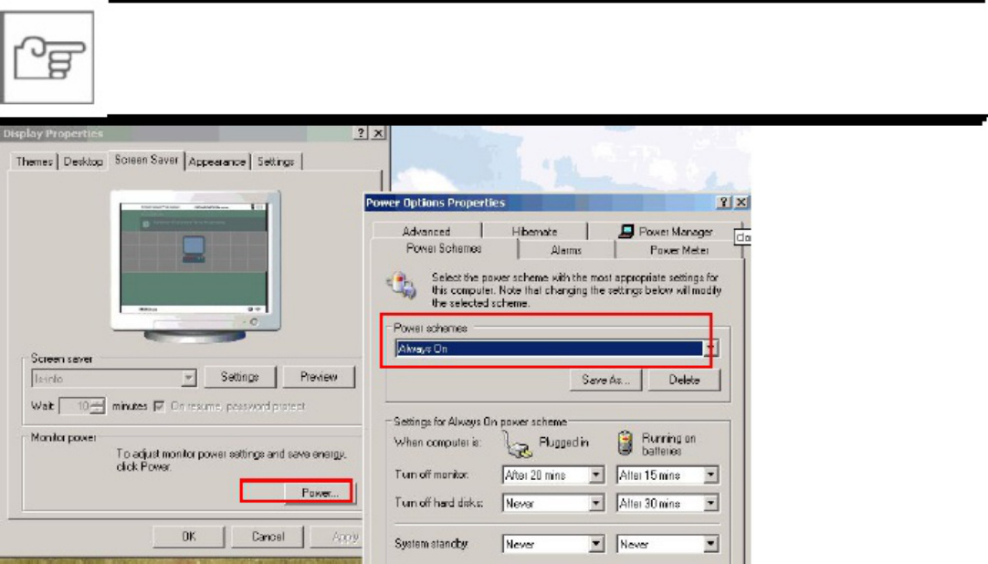
Task: Open the Advanced tab in Power Options
Action: tap(426, 231)
